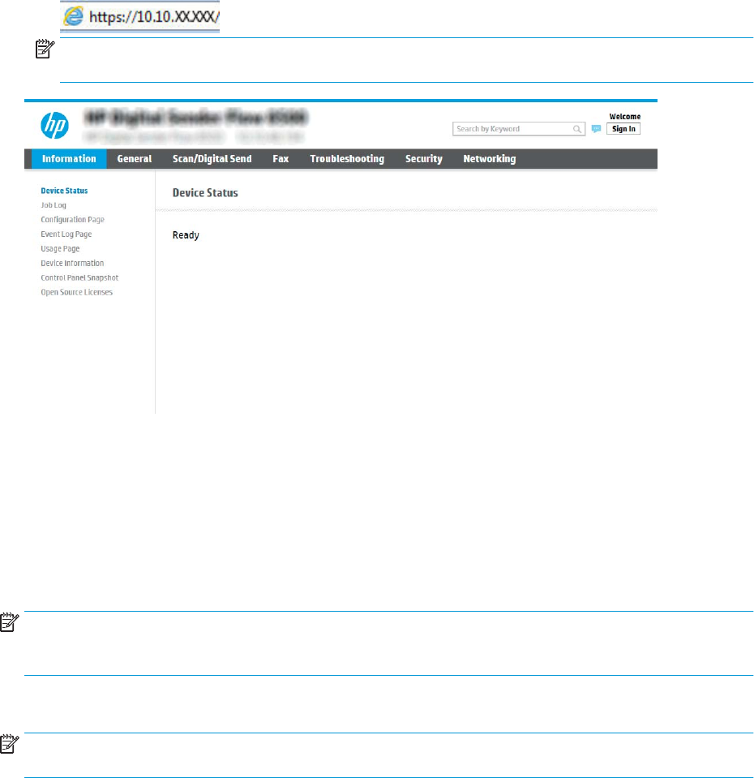Click the Welcome label
Screen dimensions: 754x778
[624, 117]
